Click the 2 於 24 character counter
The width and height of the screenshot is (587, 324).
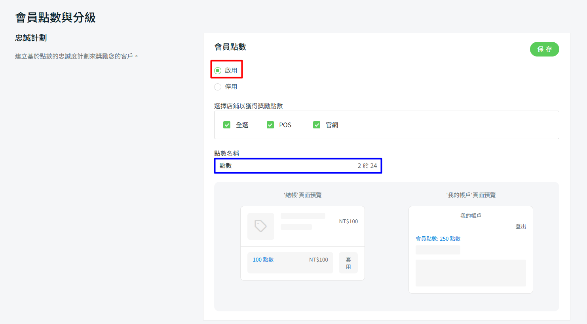367,166
